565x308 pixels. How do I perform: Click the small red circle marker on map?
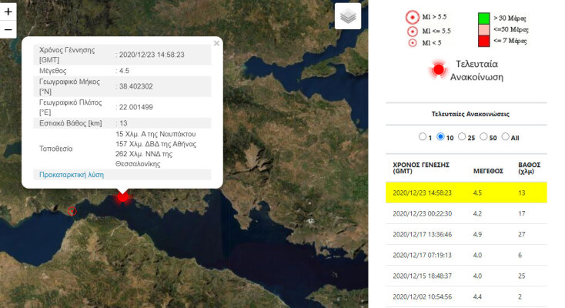(72, 211)
